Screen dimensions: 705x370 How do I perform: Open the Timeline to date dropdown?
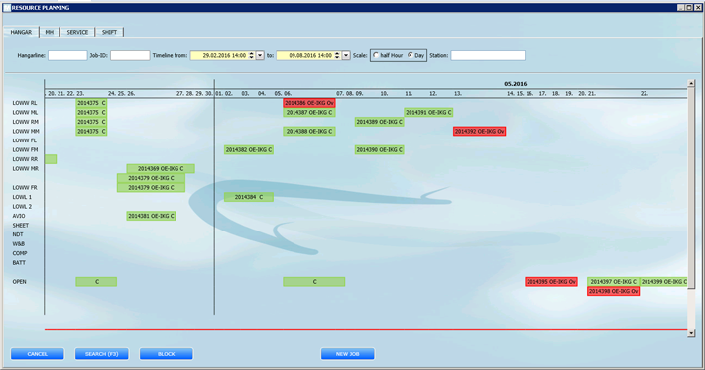coord(346,55)
